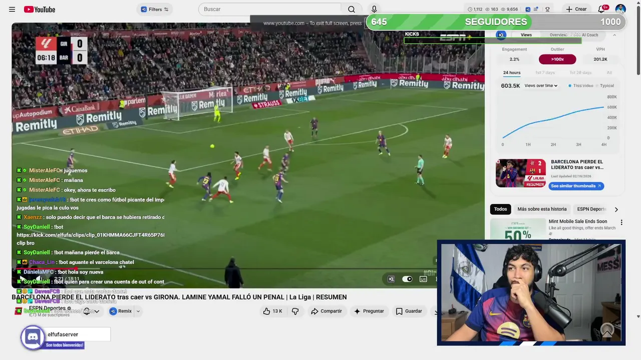Screen dimensions: 641x360
Task: Click chat message 'mañana pierde el barca'
Action: 68,252
